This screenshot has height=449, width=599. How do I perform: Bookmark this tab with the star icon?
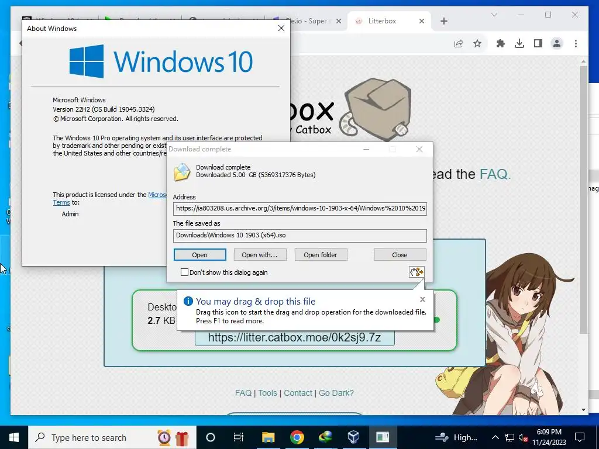pyautogui.click(x=477, y=43)
